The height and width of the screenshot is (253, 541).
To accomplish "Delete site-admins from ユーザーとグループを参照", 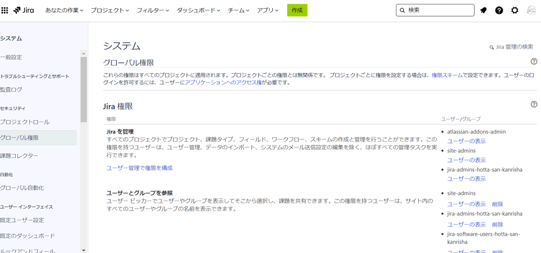I will (498, 204).
